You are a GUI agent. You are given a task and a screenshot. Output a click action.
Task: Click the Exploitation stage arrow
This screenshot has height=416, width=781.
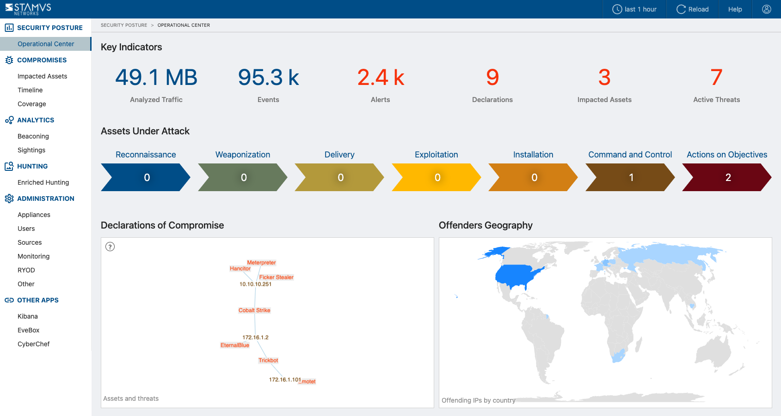437,177
